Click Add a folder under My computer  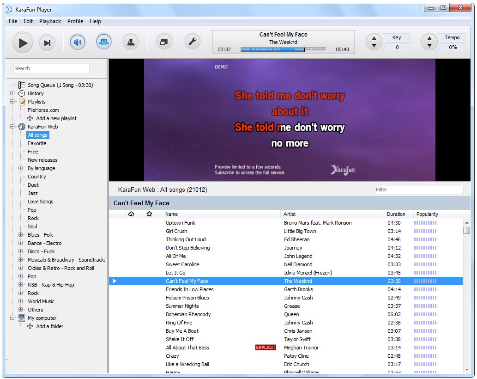[49, 326]
